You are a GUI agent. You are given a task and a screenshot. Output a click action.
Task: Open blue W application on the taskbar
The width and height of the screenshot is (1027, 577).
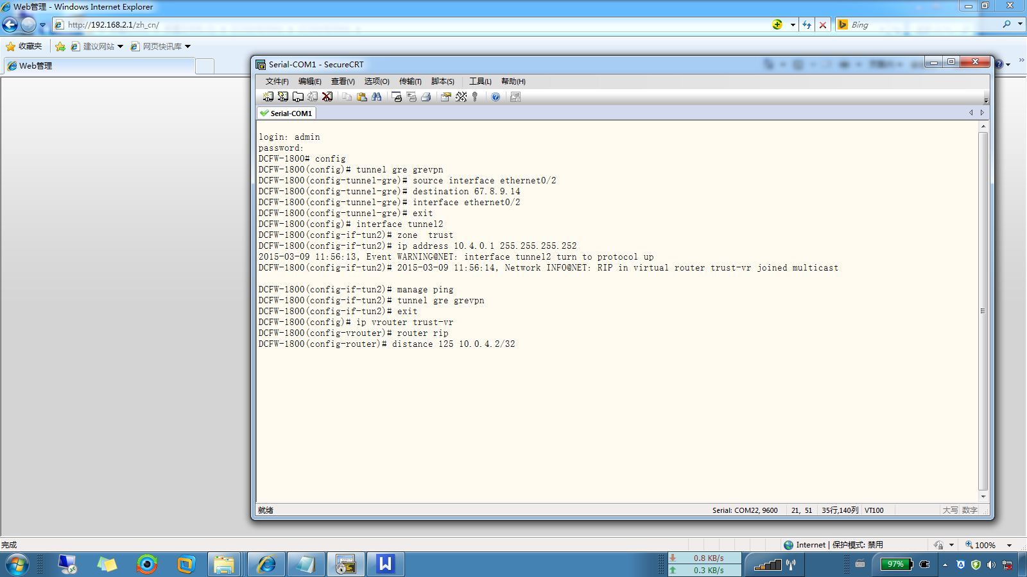[385, 564]
